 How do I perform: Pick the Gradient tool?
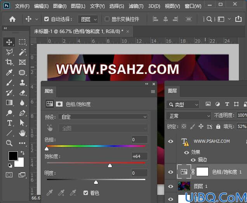(9, 103)
